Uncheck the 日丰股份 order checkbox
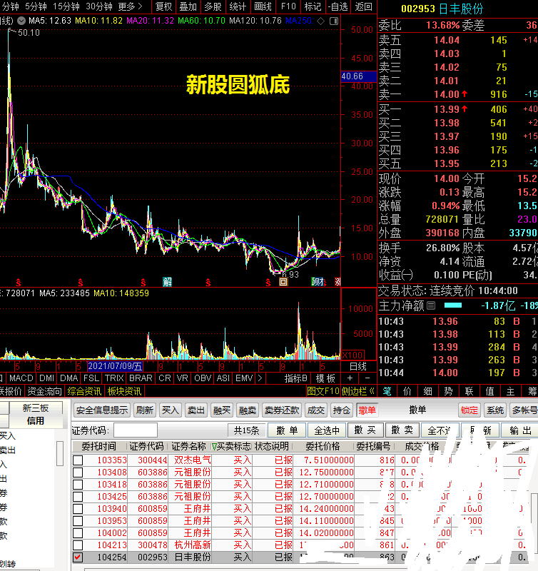Viewport: 538px width, 571px height. click(x=78, y=557)
